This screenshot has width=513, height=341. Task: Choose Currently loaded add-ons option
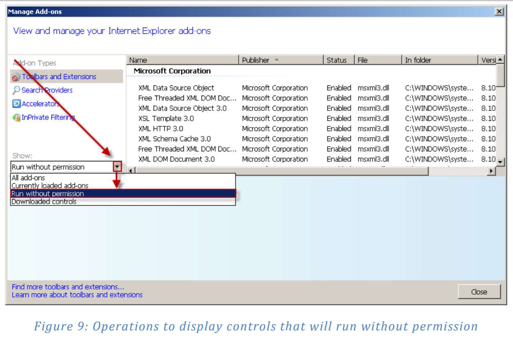(123, 186)
